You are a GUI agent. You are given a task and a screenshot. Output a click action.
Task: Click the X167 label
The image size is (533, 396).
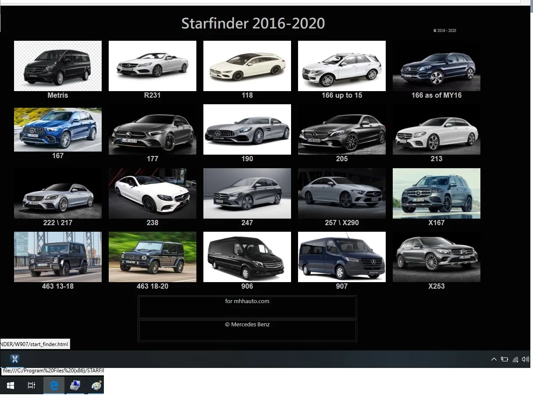click(437, 223)
